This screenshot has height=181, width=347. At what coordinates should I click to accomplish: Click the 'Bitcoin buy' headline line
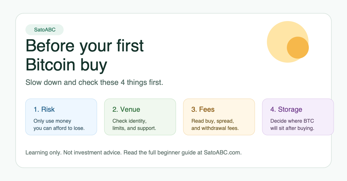67,65
